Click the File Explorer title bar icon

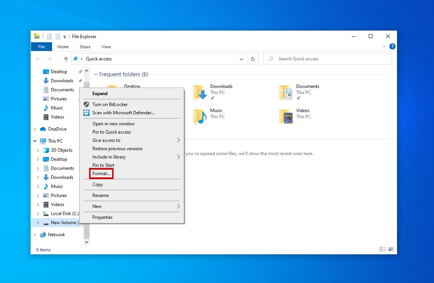click(x=37, y=36)
